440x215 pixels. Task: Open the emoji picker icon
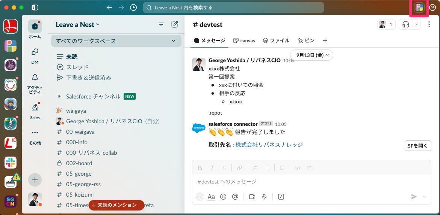pos(223,197)
